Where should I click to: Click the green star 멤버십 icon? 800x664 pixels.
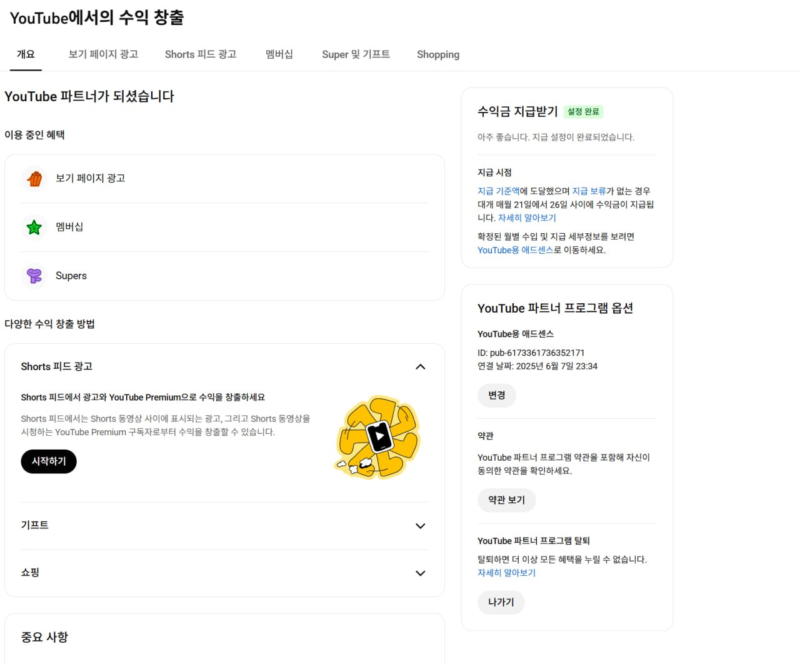tap(34, 227)
